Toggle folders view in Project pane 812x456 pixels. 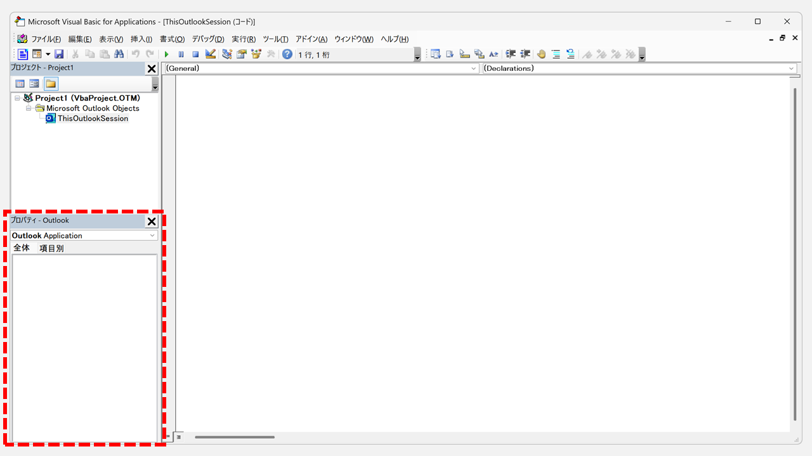(x=51, y=84)
